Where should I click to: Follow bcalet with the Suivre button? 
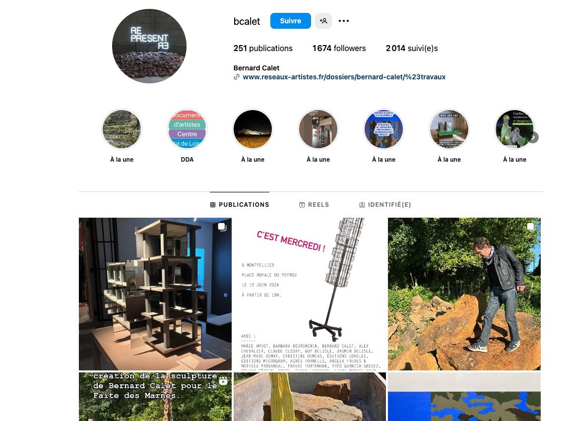point(290,21)
